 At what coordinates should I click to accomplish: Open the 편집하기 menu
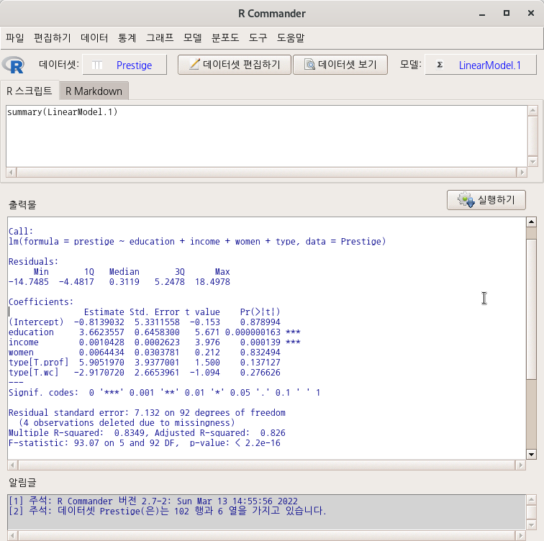pos(52,37)
